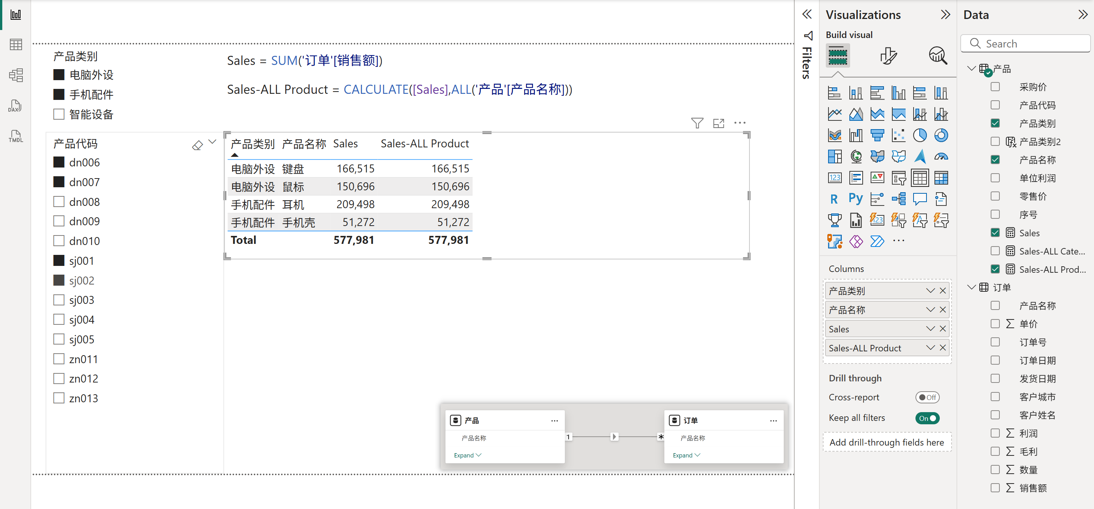This screenshot has height=509, width=1094.
Task: Turn on Cross-report toggle
Action: pos(927,397)
